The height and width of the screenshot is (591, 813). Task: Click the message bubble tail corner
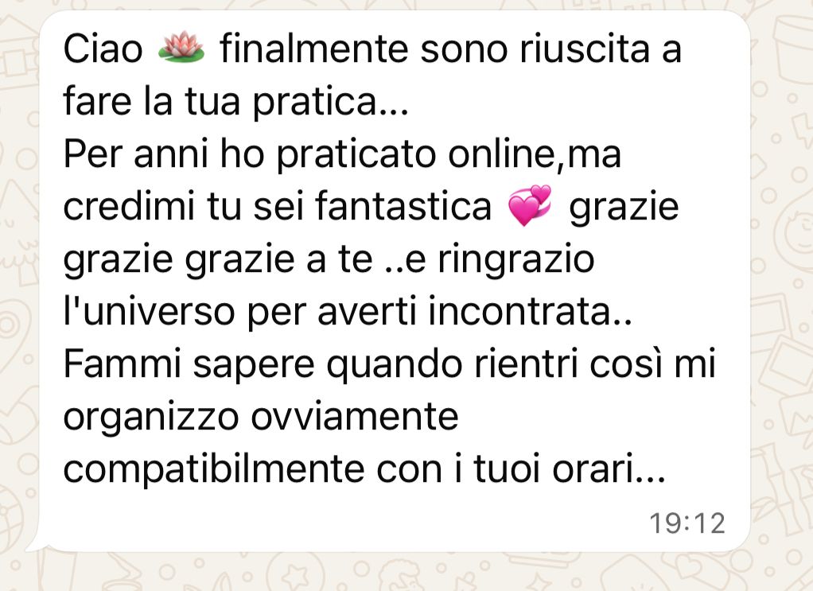click(x=35, y=546)
